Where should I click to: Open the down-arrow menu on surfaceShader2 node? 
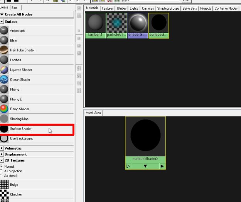145,166
